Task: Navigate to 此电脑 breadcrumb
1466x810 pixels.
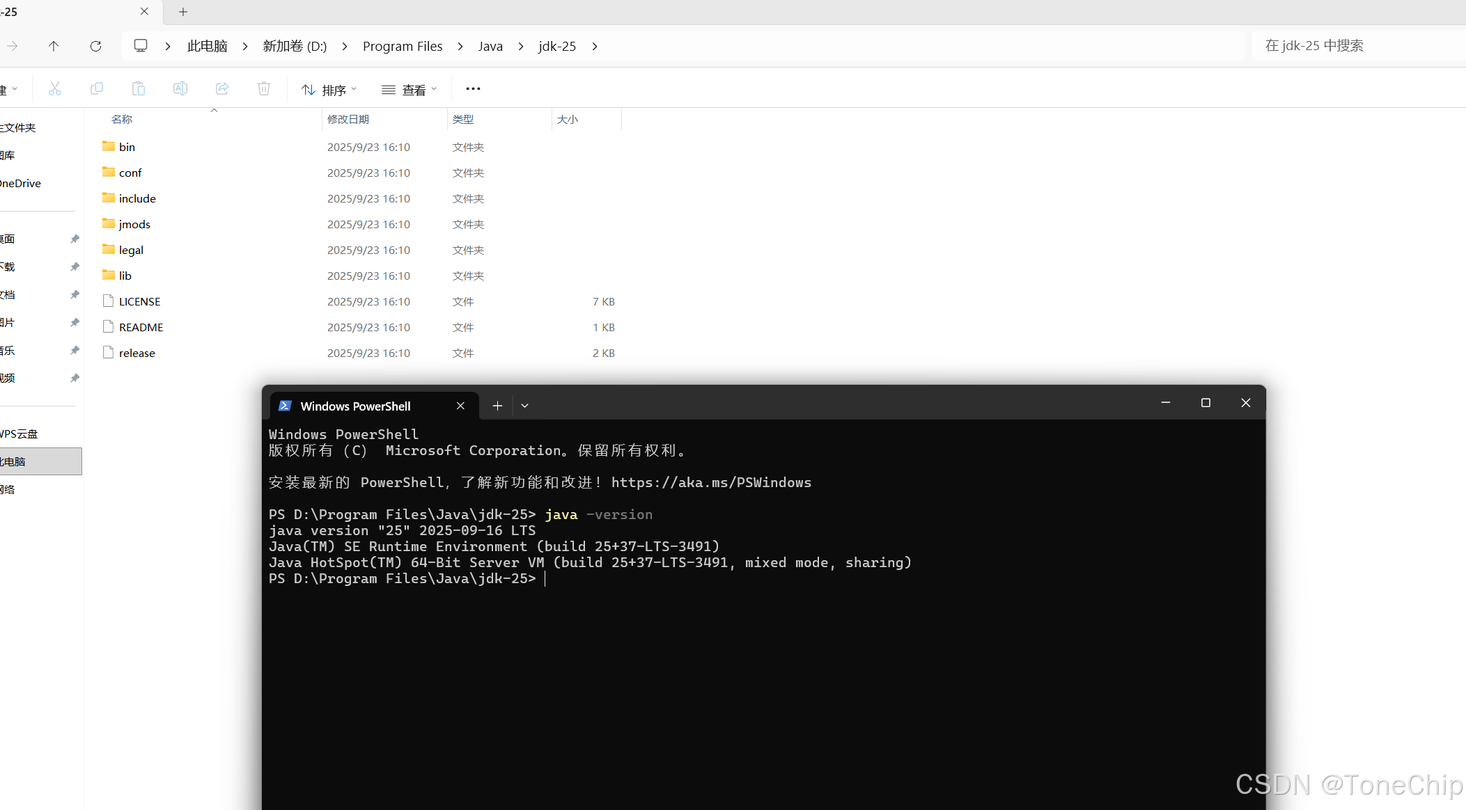Action: pos(208,46)
